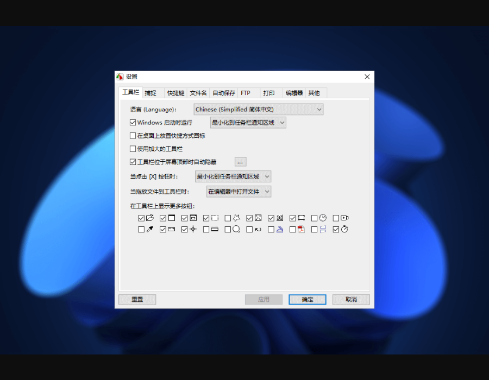Enable the scanner acquire button
The width and height of the screenshot is (489, 380).
tap(271, 230)
